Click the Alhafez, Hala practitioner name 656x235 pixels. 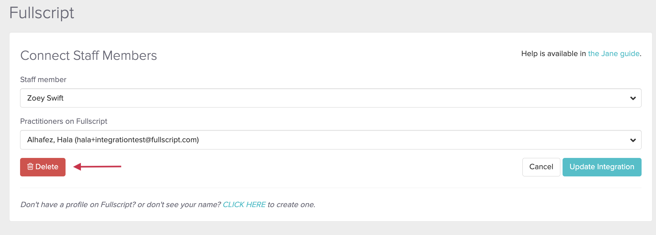coord(50,140)
